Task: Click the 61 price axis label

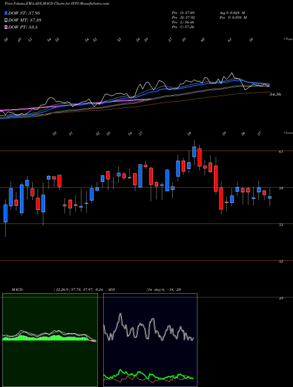Action: pyautogui.click(x=281, y=152)
